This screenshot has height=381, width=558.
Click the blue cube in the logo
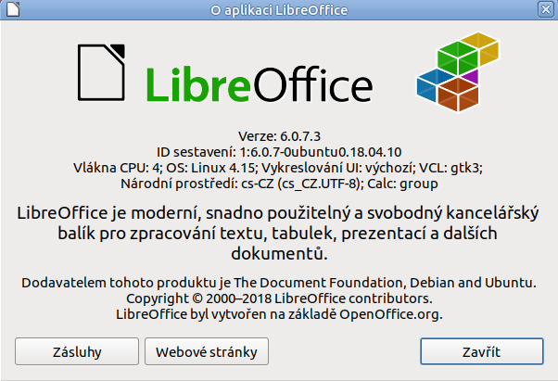(430, 85)
